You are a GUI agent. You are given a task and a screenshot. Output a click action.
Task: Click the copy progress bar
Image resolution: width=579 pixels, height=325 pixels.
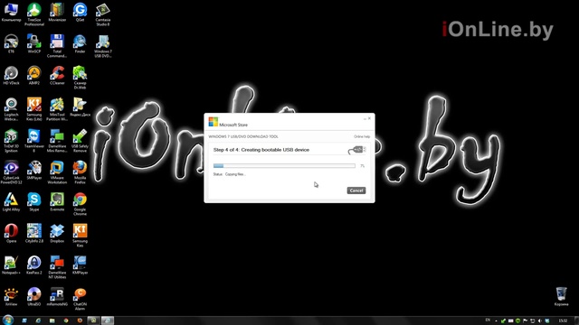pyautogui.click(x=284, y=166)
